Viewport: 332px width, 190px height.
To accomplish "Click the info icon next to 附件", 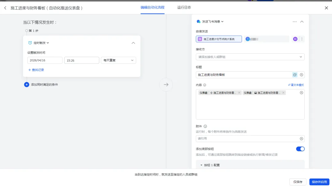I will pos(205,126).
